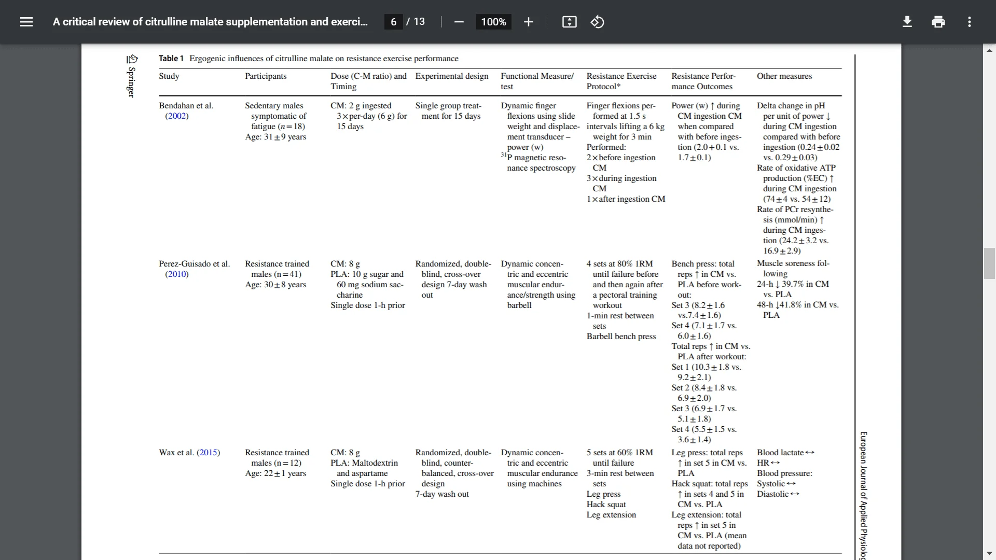Click the Perez-Guisado et al. 2010 study link
Viewport: 996px width, 560px height.
[x=176, y=273]
